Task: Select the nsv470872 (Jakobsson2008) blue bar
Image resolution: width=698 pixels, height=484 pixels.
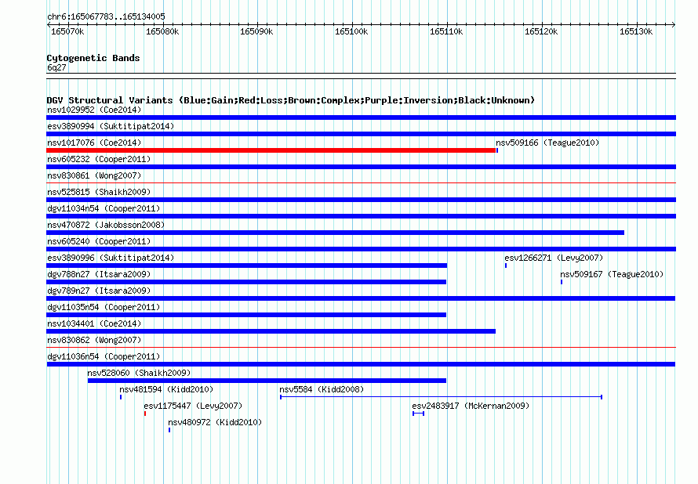Action: click(x=335, y=233)
